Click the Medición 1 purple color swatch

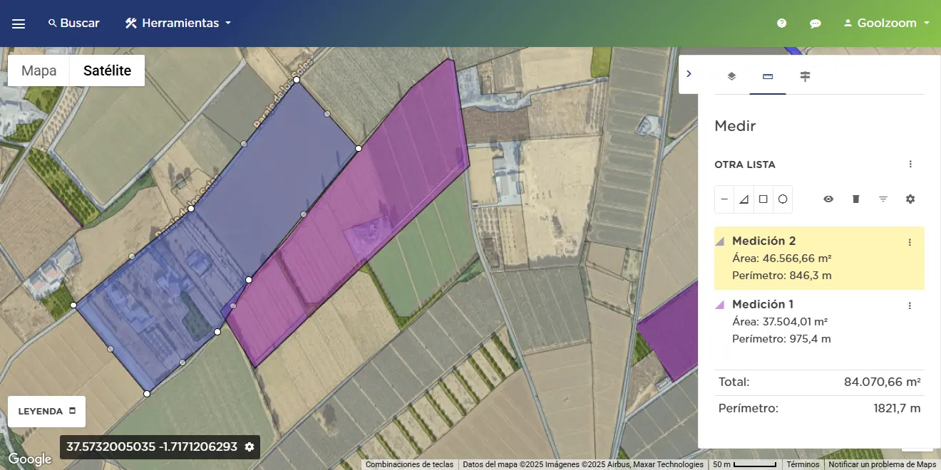pos(720,305)
